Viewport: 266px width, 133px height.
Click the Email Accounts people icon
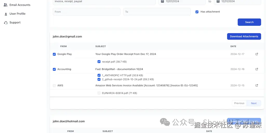(x=6, y=5)
